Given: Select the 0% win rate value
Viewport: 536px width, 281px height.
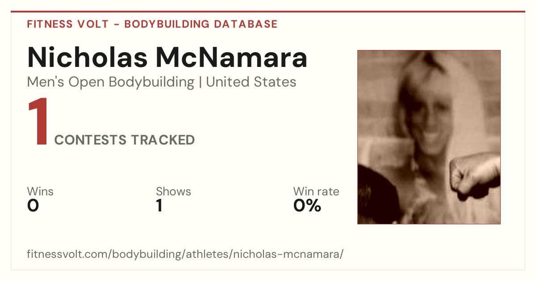Looking at the screenshot, I should tap(307, 206).
